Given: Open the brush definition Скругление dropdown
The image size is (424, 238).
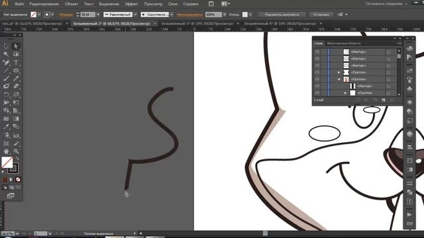Looking at the screenshot, I should click(x=172, y=15).
